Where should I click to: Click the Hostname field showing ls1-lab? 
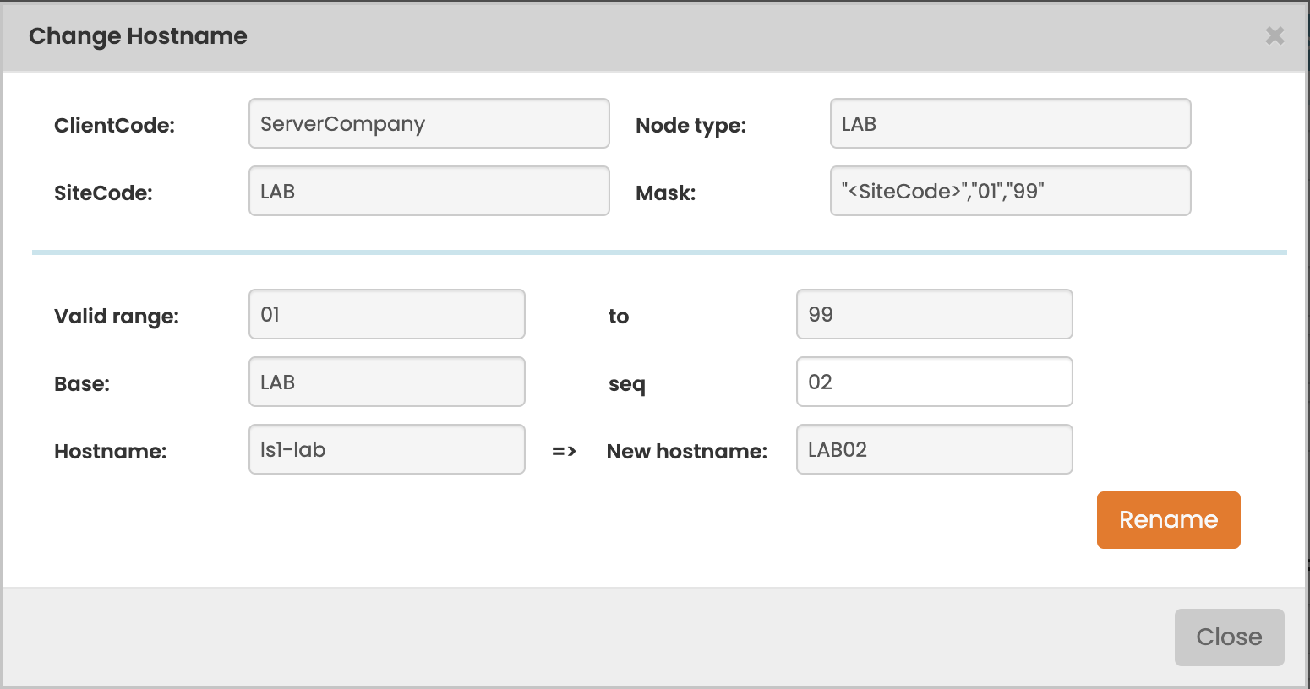pyautogui.click(x=386, y=450)
